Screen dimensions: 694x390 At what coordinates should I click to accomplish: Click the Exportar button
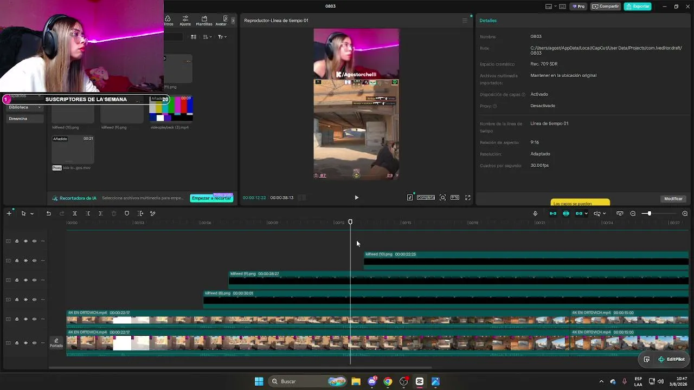tap(638, 6)
